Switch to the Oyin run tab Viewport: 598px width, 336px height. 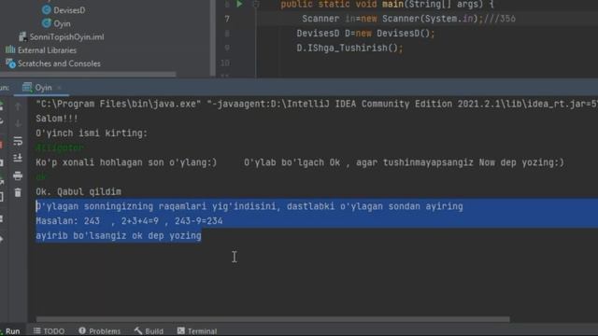tap(43, 88)
